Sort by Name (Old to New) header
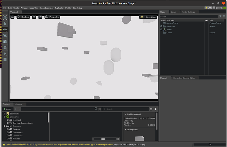This screenshot has width=227, height=147. point(168,20)
